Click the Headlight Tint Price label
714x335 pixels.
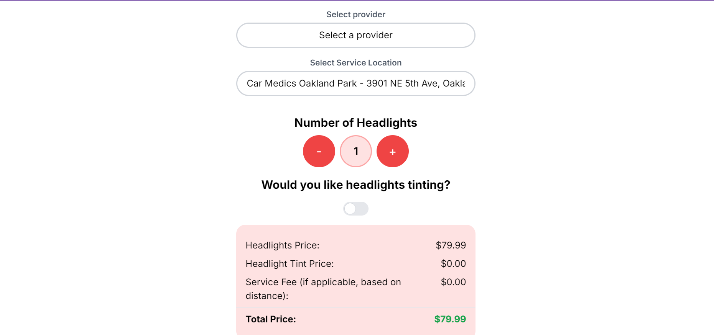[x=290, y=264]
